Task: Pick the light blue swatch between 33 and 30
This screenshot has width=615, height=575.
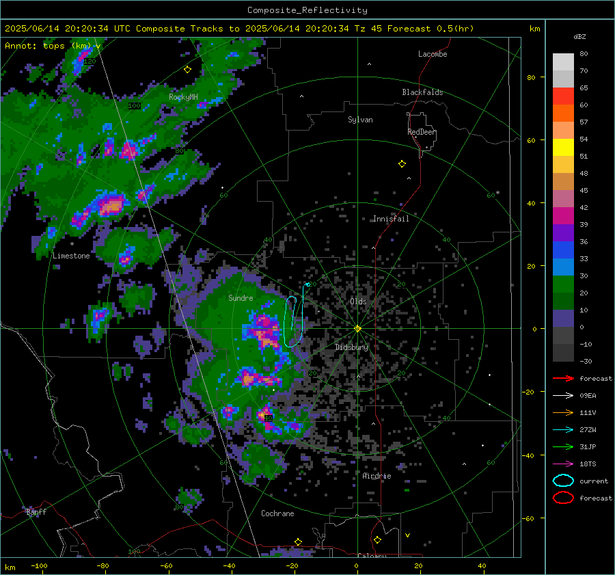Action: point(563,267)
